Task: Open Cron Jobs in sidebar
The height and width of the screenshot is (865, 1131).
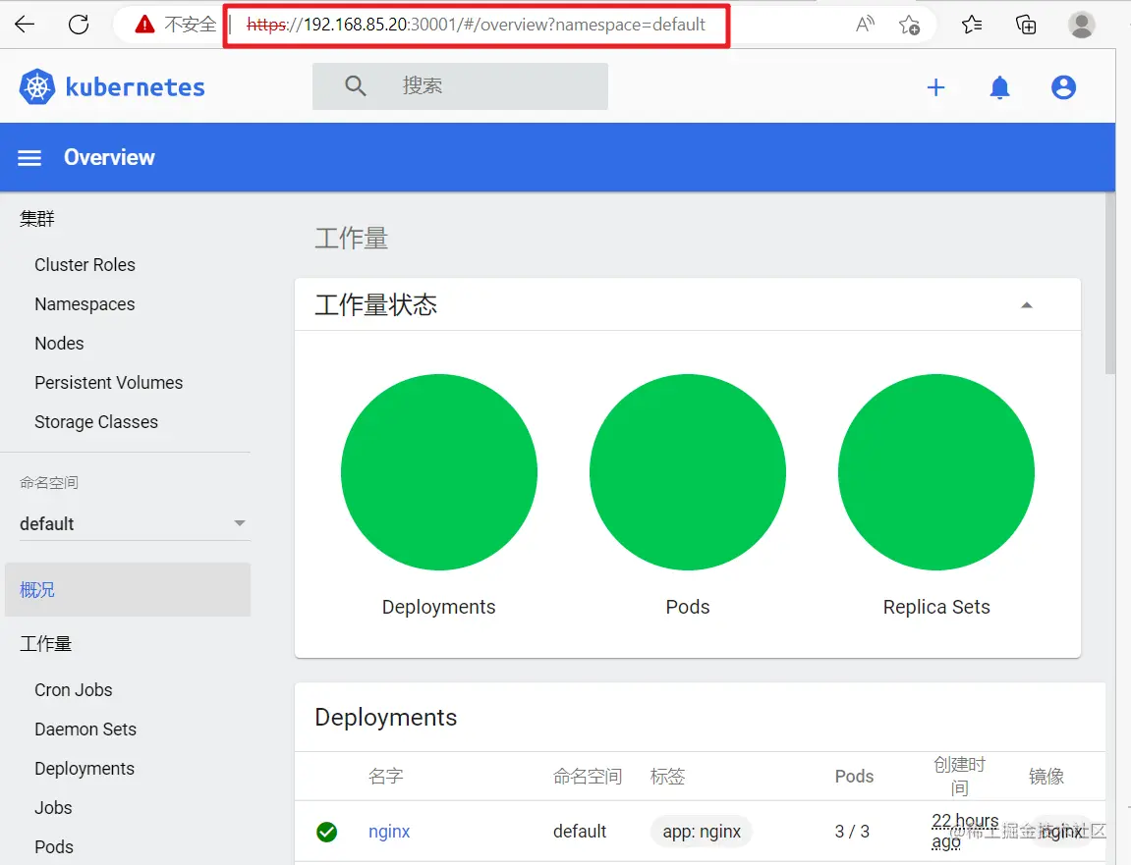Action: (x=74, y=690)
